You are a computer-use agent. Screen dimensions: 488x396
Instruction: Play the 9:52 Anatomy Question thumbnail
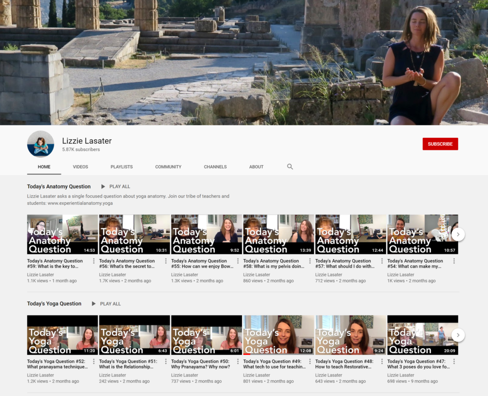pyautogui.click(x=206, y=234)
